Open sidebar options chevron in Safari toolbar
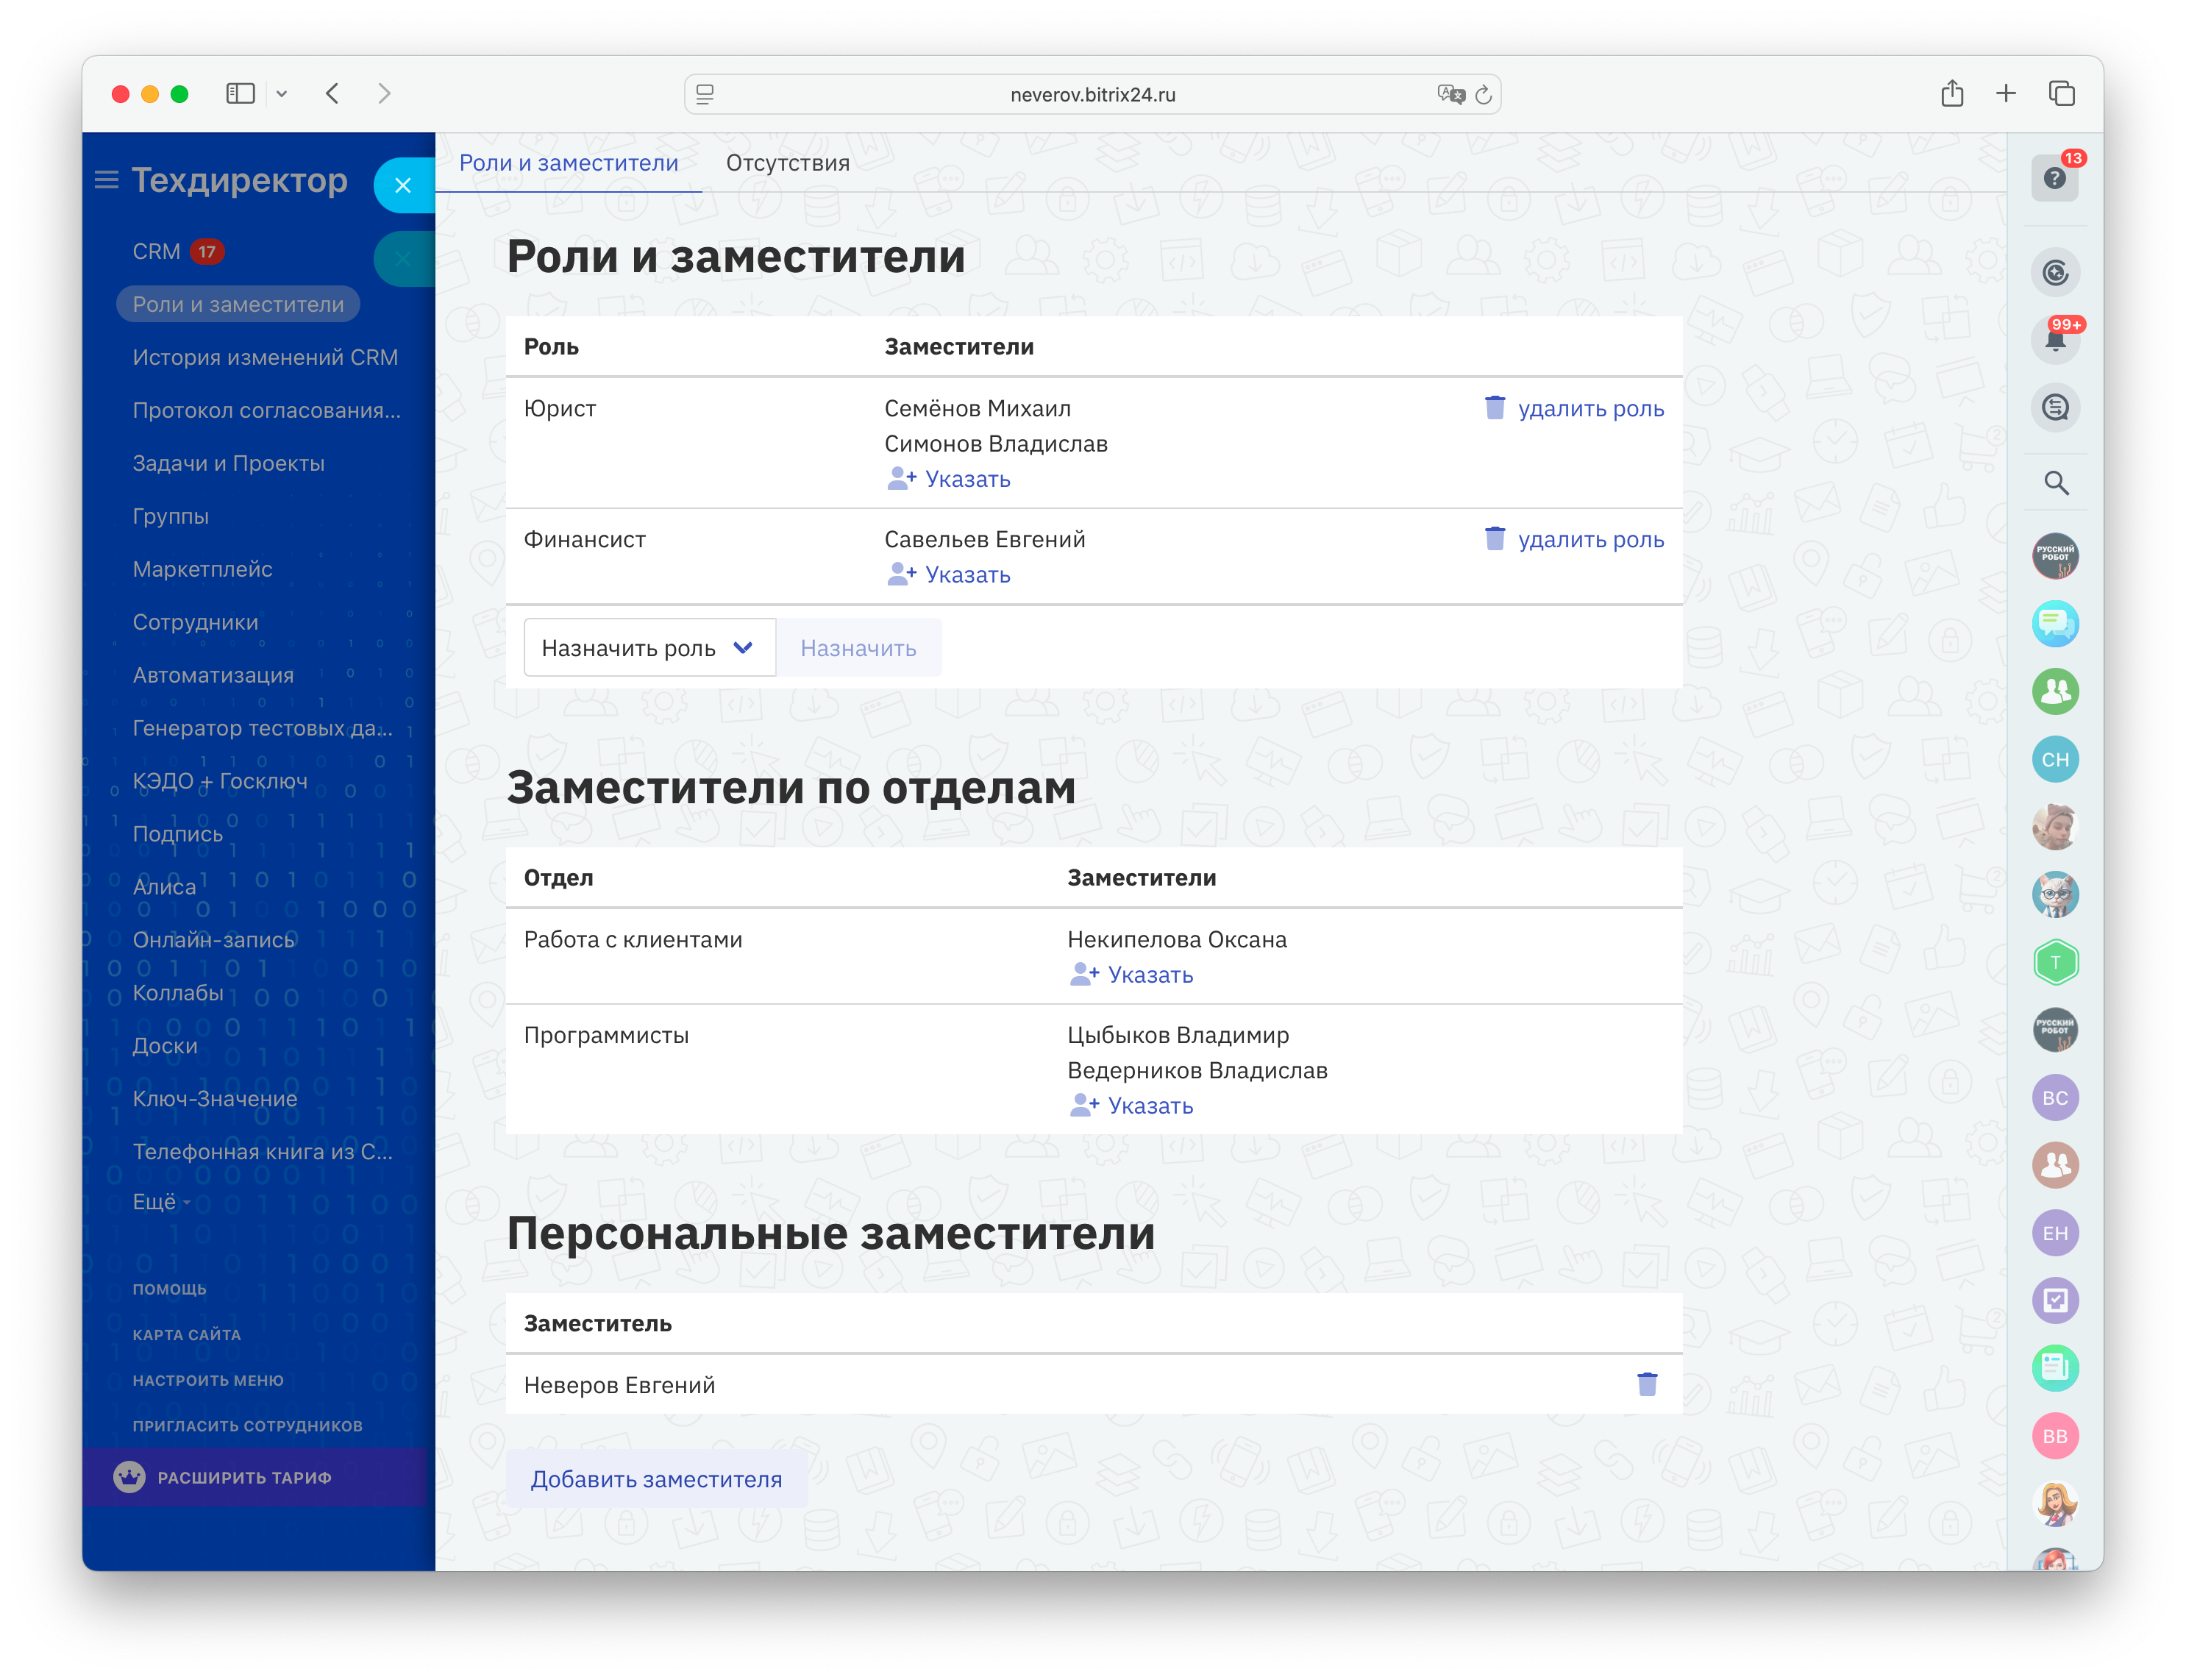This screenshot has width=2186, height=1680. click(282, 94)
